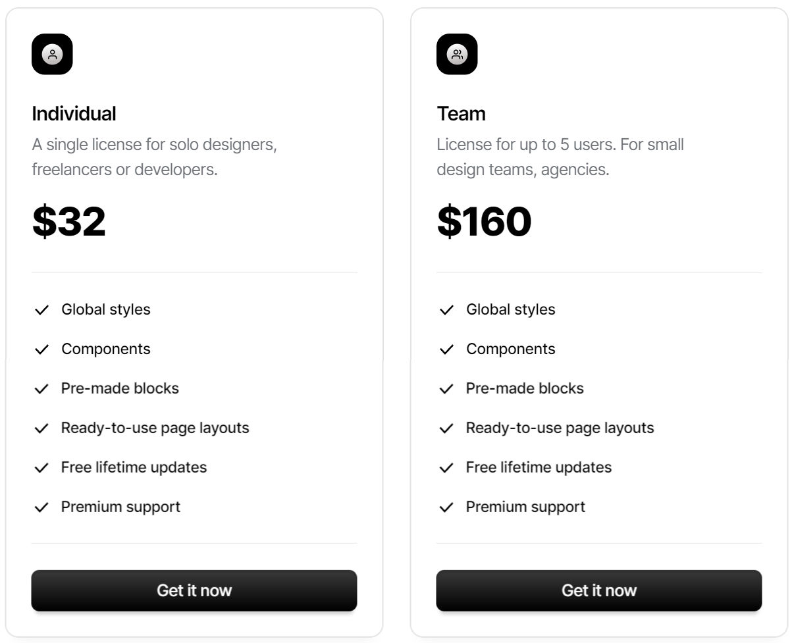The width and height of the screenshot is (792, 643).
Task: Select the checkmark beside Global styles under Individual
Action: (41, 309)
